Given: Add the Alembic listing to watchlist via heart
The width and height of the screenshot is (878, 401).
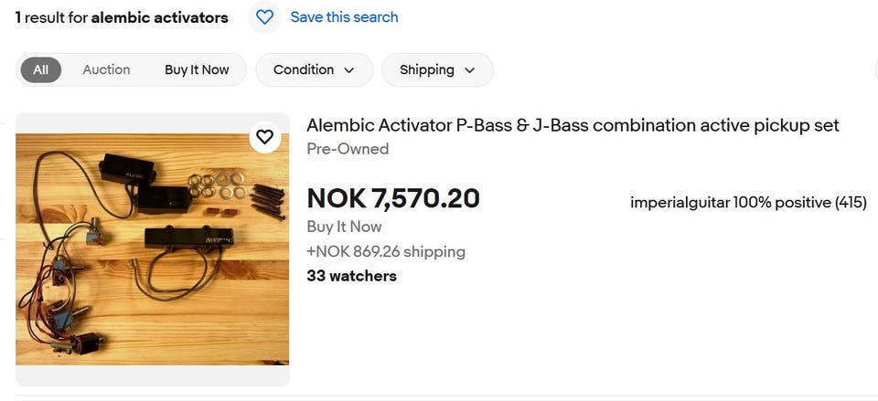Looking at the screenshot, I should [x=264, y=137].
